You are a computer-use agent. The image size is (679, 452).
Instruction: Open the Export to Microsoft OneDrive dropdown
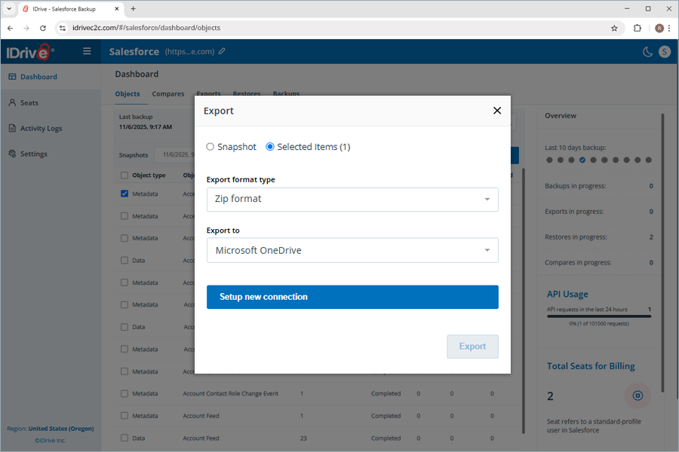[x=352, y=250]
